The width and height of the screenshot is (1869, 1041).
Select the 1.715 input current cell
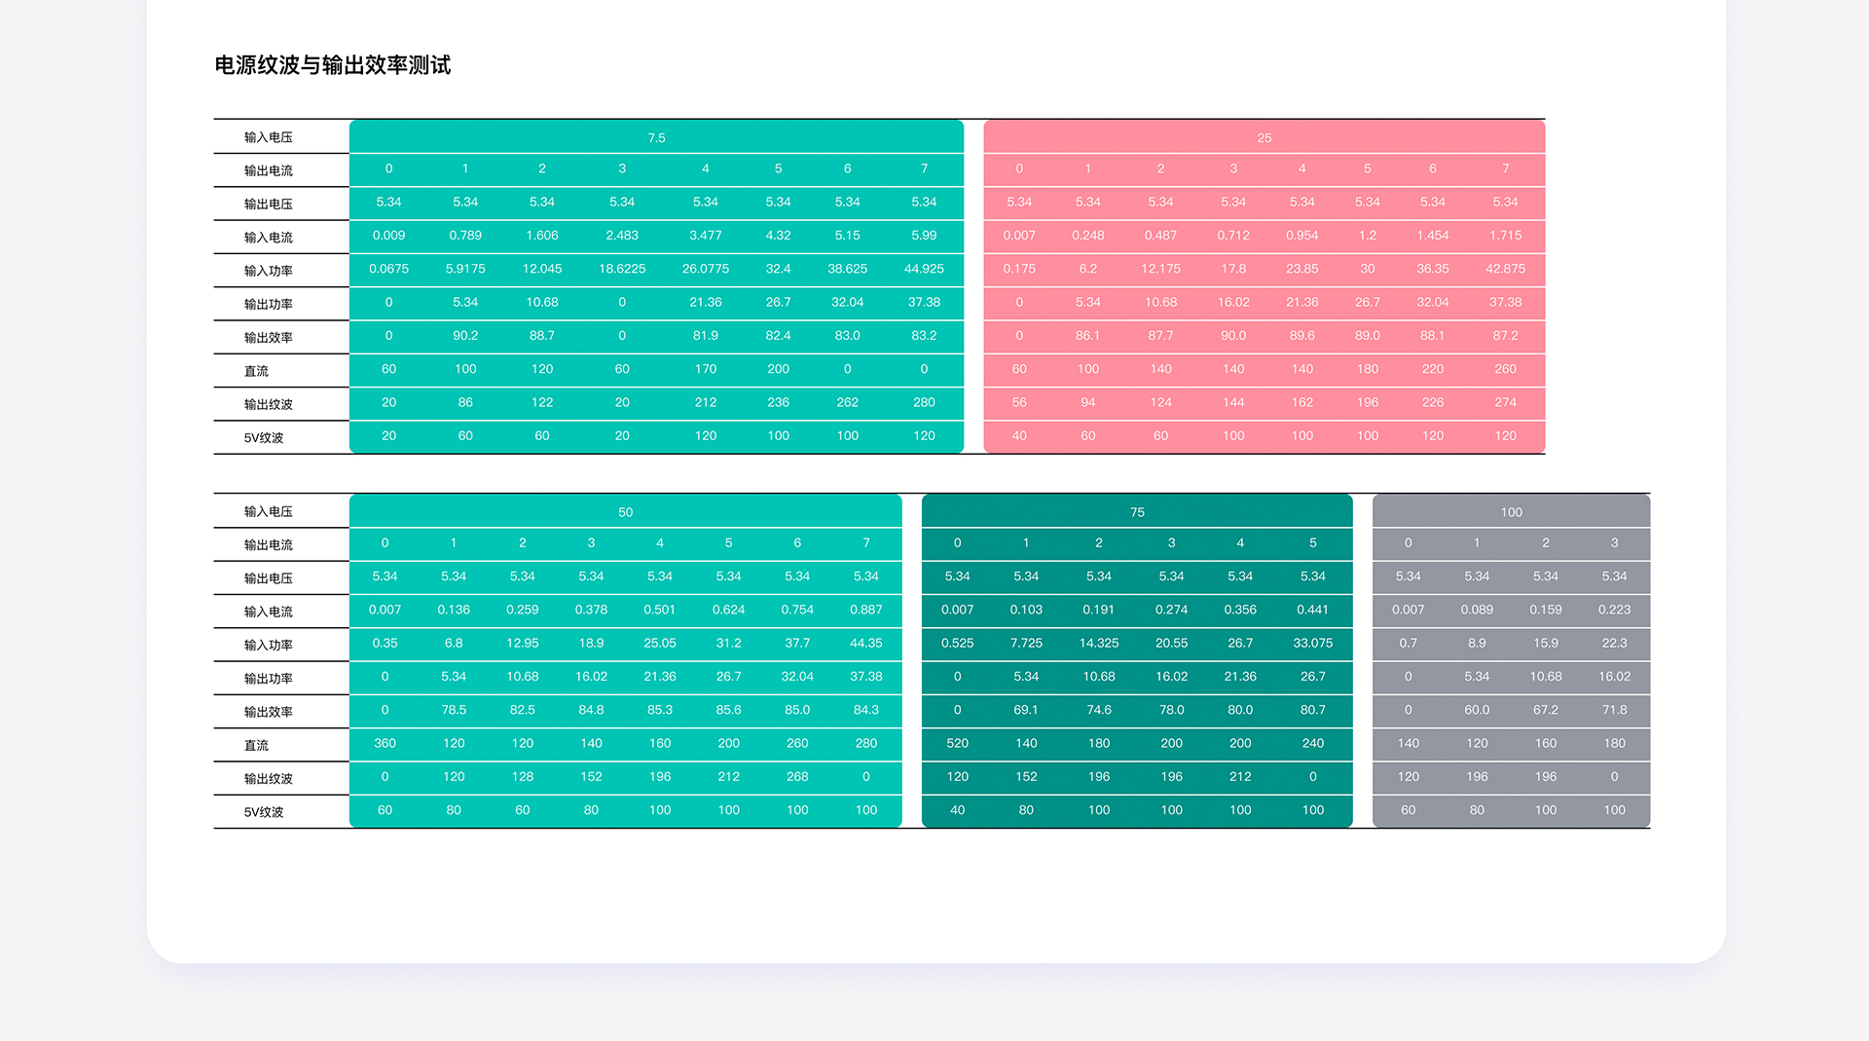click(x=1505, y=236)
